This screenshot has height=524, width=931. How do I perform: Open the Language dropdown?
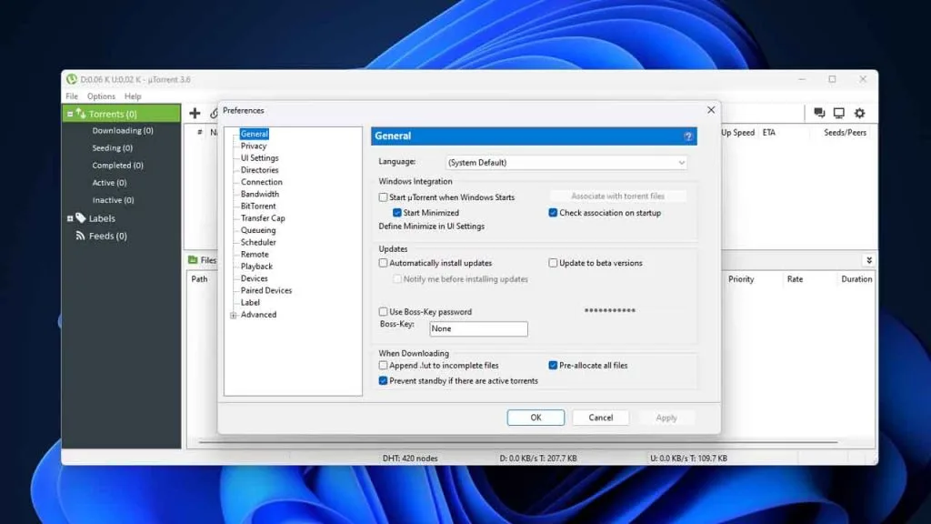click(566, 162)
